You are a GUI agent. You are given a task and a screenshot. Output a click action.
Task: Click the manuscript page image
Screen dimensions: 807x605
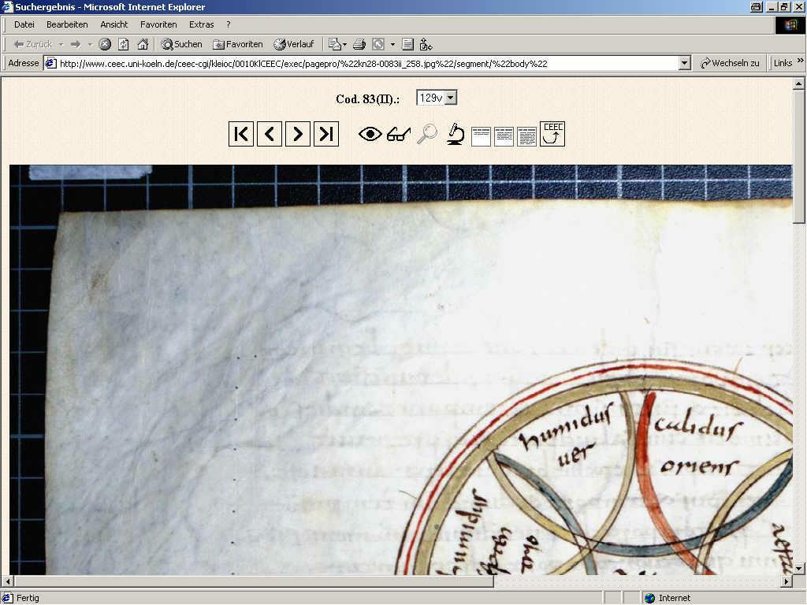pos(401,369)
